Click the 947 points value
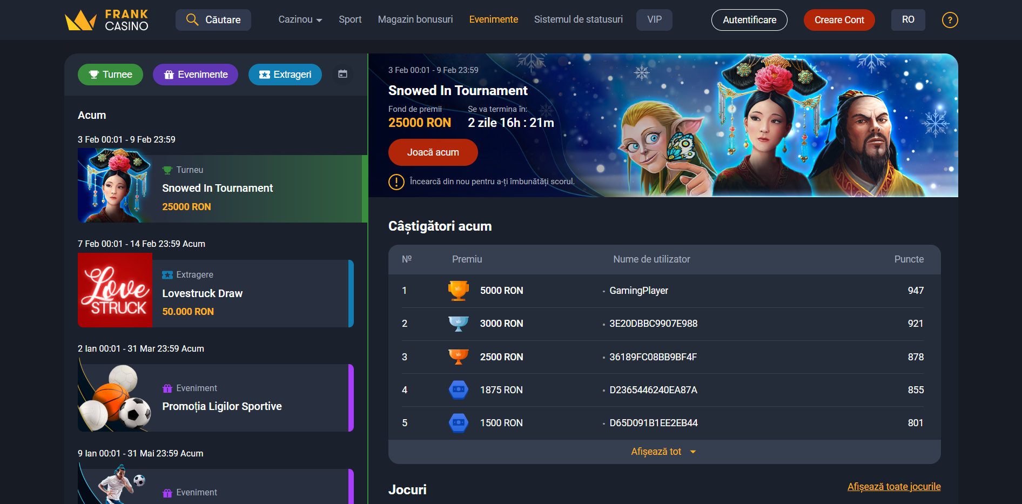The width and height of the screenshot is (1022, 504). [916, 291]
